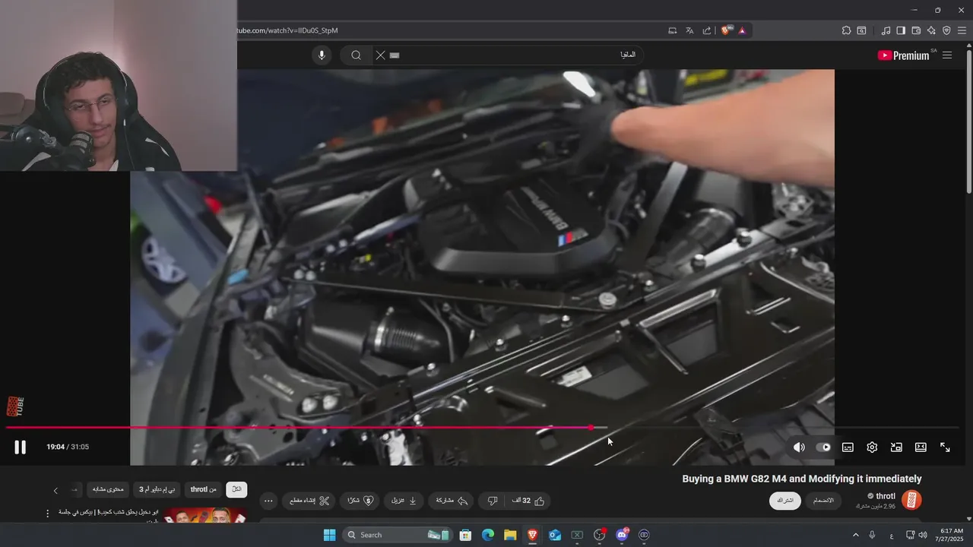Select the 'بي إم دبليو إم 3' chip
Viewport: 973px width, 547px height.
click(x=157, y=490)
